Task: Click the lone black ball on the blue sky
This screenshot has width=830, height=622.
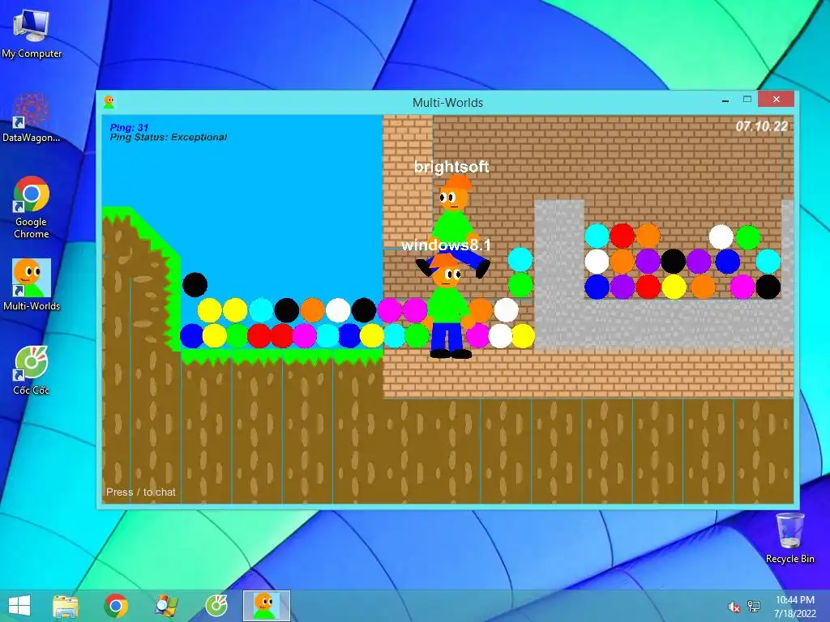Action: [x=195, y=284]
